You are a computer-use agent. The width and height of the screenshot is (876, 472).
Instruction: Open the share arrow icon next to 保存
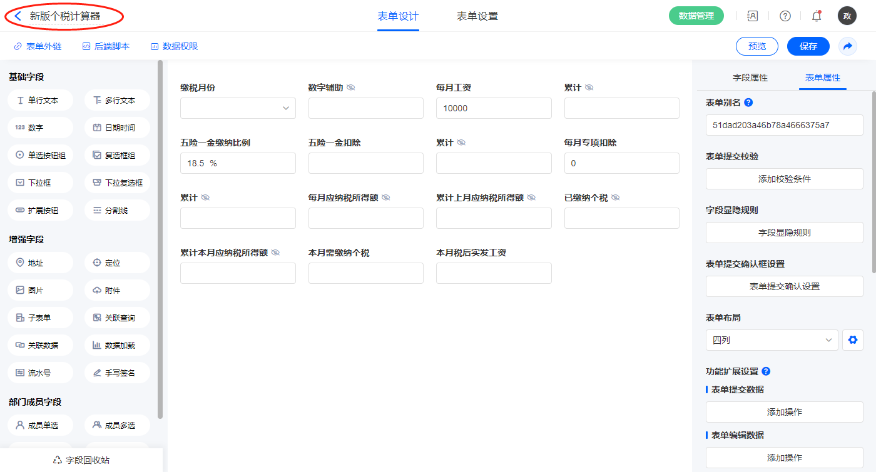848,46
